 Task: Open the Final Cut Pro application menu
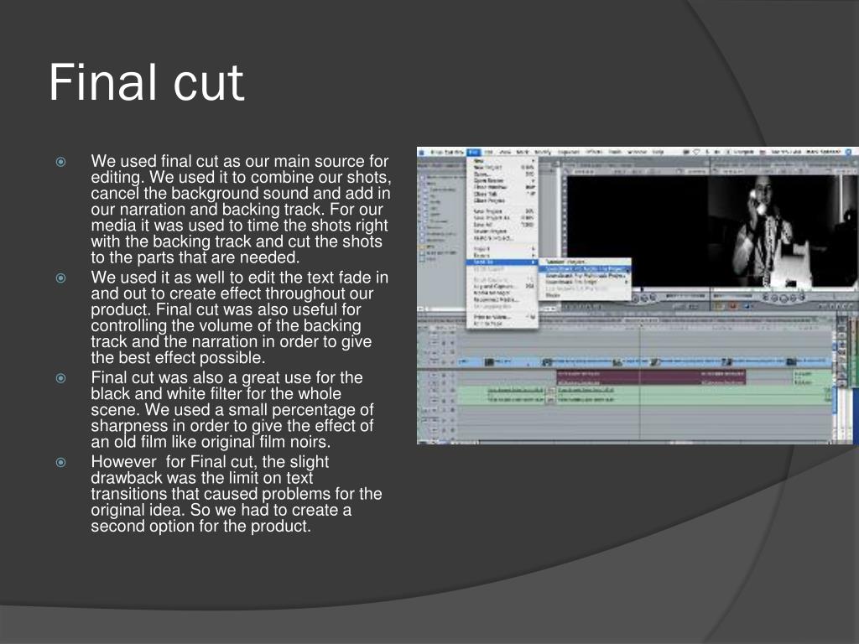[x=446, y=152]
